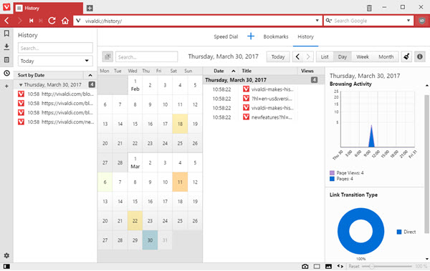
Task: Select the History start page tab
Action: (x=305, y=36)
